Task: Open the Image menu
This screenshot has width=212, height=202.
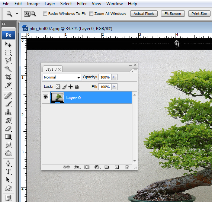Action: (x=33, y=4)
